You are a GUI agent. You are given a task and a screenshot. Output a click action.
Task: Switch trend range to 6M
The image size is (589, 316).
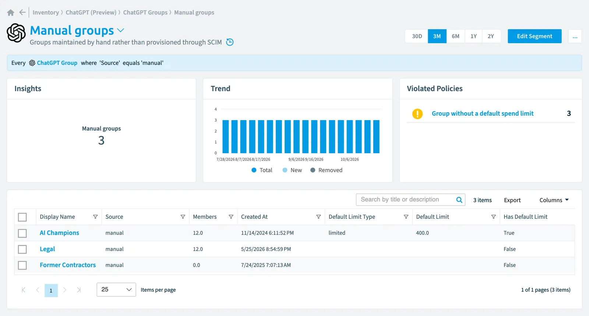456,36
